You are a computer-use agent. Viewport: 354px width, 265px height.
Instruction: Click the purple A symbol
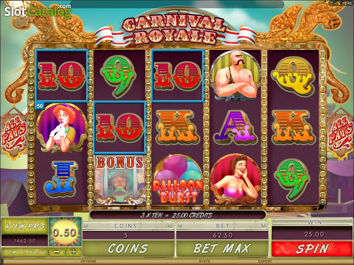tap(235, 128)
